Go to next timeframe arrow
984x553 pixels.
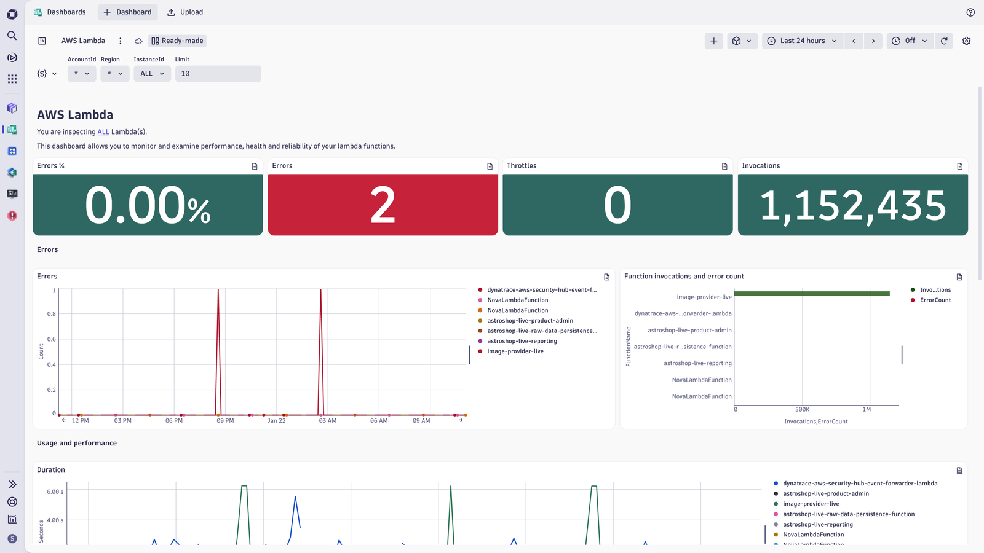tap(873, 41)
